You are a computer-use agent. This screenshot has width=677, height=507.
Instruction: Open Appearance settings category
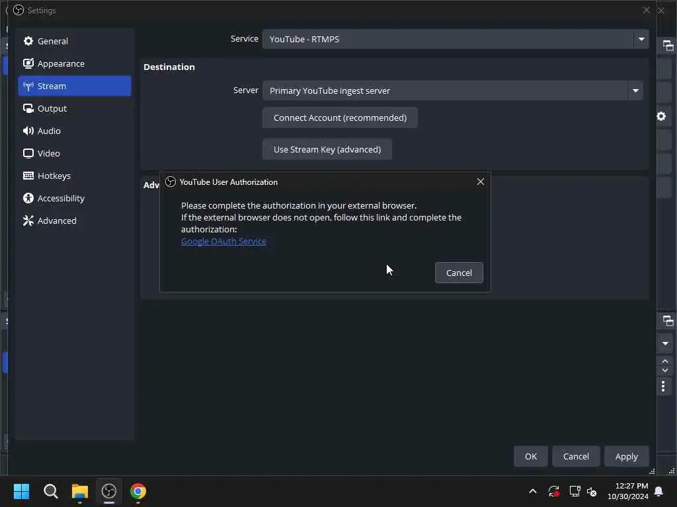(74, 63)
